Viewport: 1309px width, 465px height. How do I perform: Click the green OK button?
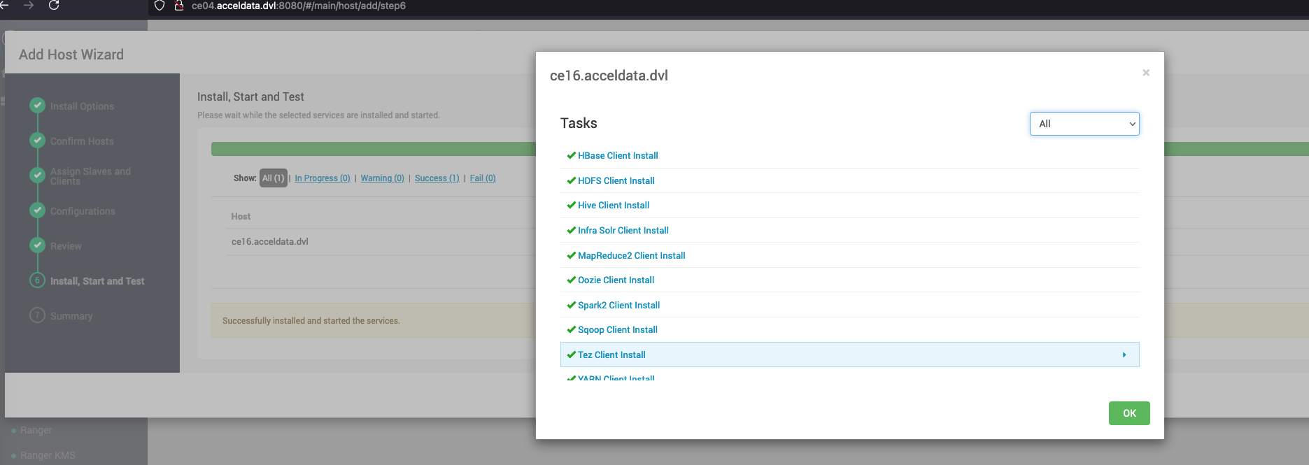(1129, 413)
